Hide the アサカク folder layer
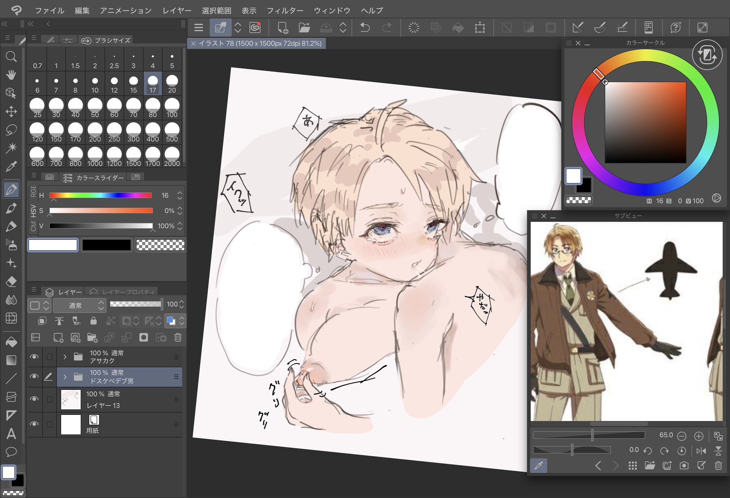Viewport: 730px width, 498px height. pyautogui.click(x=34, y=357)
